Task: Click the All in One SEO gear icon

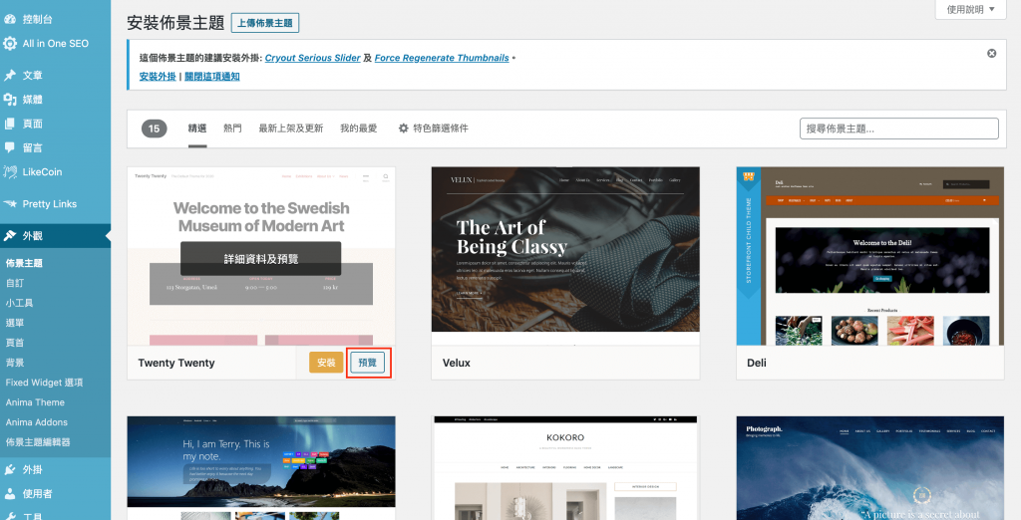Action: 10,44
